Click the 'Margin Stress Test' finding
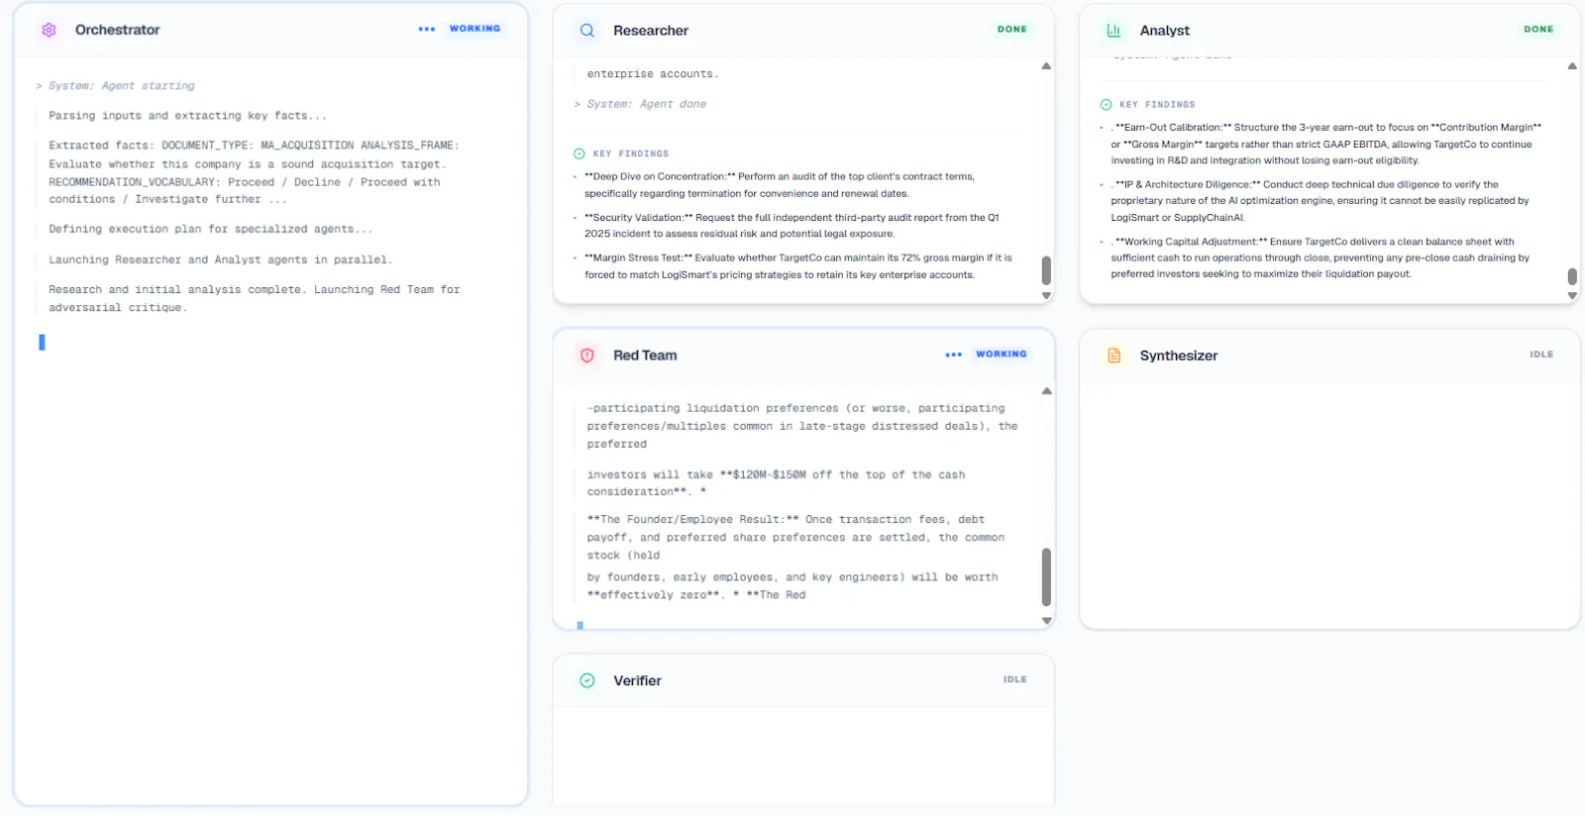The width and height of the screenshot is (1585, 816). (798, 266)
